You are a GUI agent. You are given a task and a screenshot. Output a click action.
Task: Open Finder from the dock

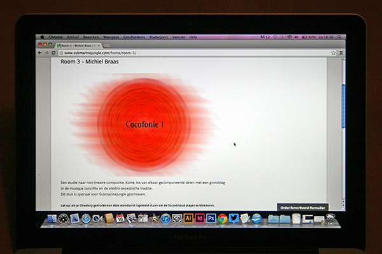pyautogui.click(x=52, y=218)
